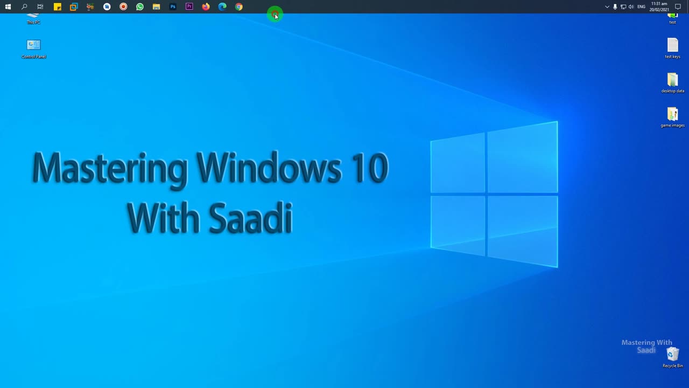Screen dimensions: 689x388
Task: Open the Action Center notifications icon
Action: (x=678, y=6)
